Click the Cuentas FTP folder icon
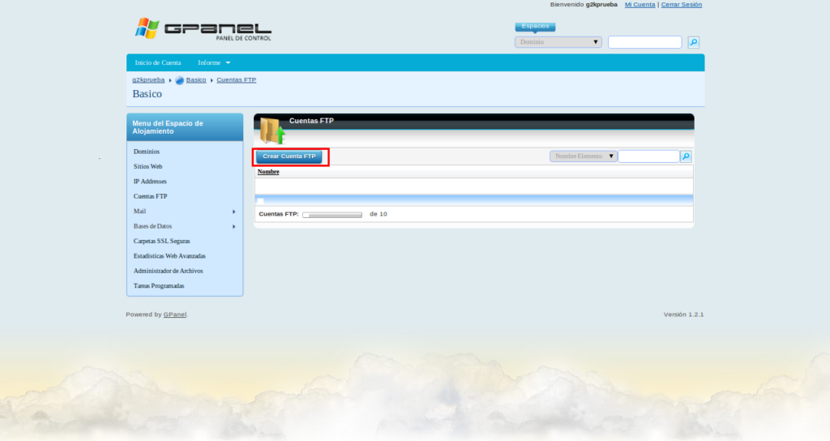The width and height of the screenshot is (830, 441). [272, 131]
